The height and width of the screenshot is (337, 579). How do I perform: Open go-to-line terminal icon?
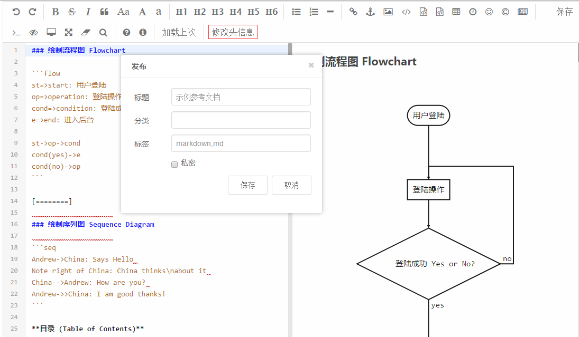coord(16,32)
